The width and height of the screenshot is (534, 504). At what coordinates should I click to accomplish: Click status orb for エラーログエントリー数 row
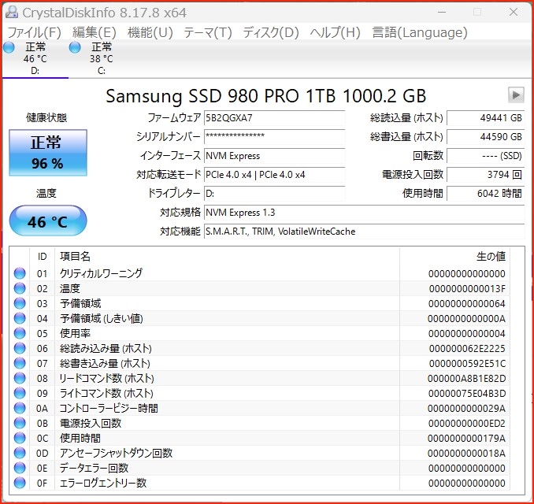coord(20,483)
